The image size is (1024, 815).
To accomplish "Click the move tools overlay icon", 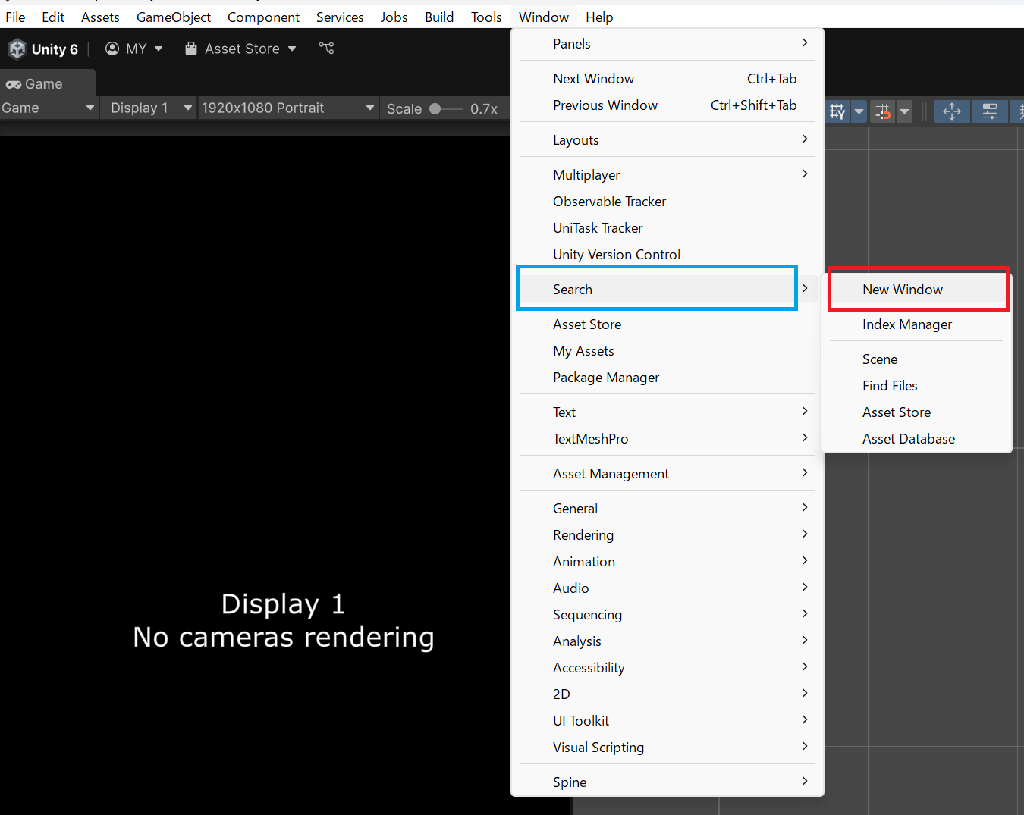I will pyautogui.click(x=951, y=111).
